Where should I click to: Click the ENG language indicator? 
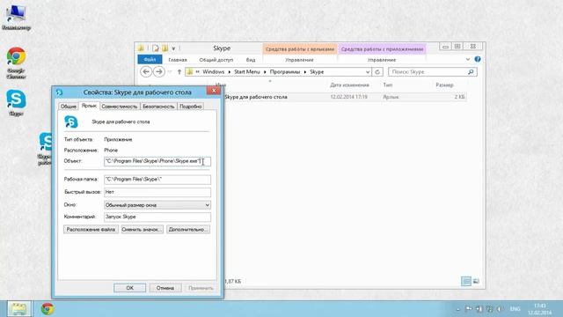click(x=515, y=309)
